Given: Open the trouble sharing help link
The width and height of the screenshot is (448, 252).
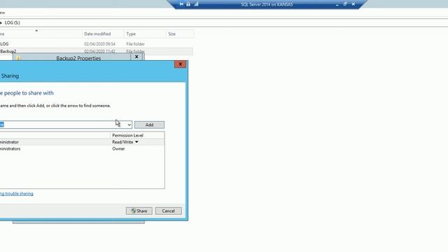Looking at the screenshot, I should pyautogui.click(x=17, y=194).
